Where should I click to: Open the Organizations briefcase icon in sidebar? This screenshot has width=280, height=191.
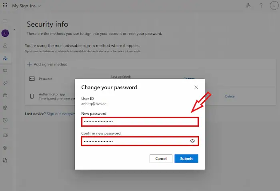coord(5,95)
